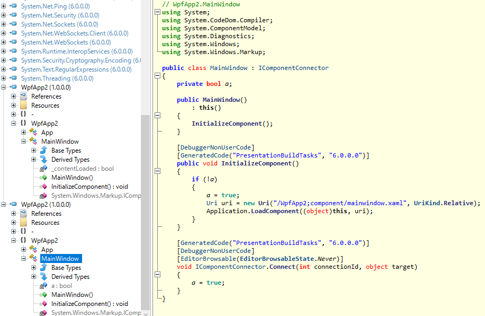485x316 pixels.
Task: Click the EditorBrowsableState type reference
Action: pos(277,259)
